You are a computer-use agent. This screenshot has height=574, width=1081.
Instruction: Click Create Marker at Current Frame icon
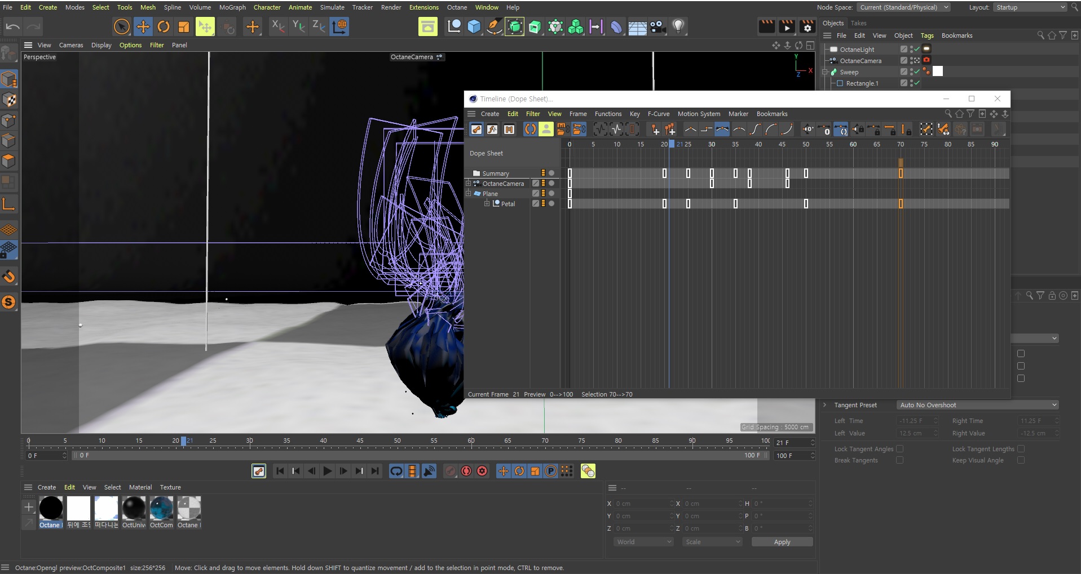click(655, 130)
